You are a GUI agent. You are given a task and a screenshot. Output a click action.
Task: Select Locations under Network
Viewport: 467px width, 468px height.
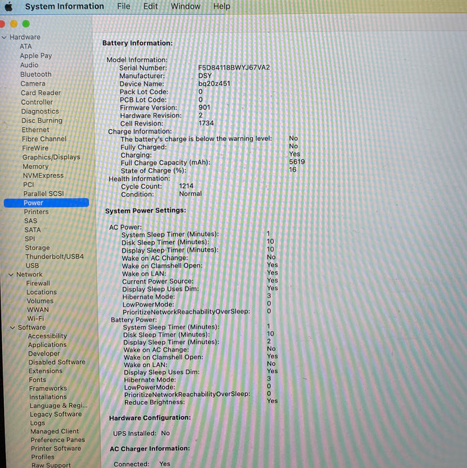(41, 292)
